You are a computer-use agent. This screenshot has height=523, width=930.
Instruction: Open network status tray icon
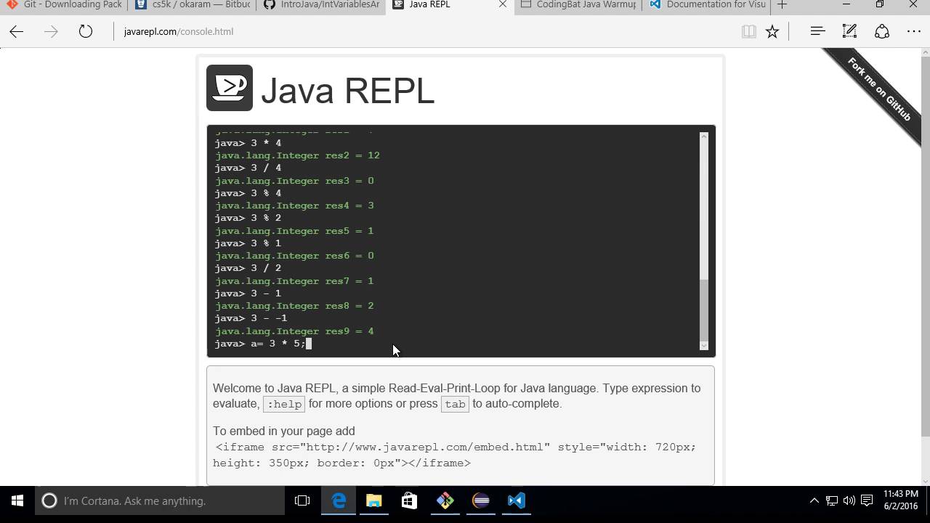[832, 500]
